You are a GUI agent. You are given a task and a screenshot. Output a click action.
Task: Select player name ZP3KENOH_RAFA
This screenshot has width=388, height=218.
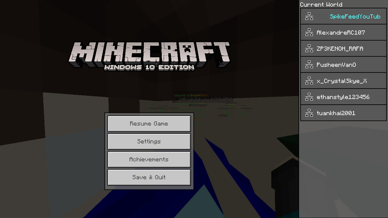[340, 49]
